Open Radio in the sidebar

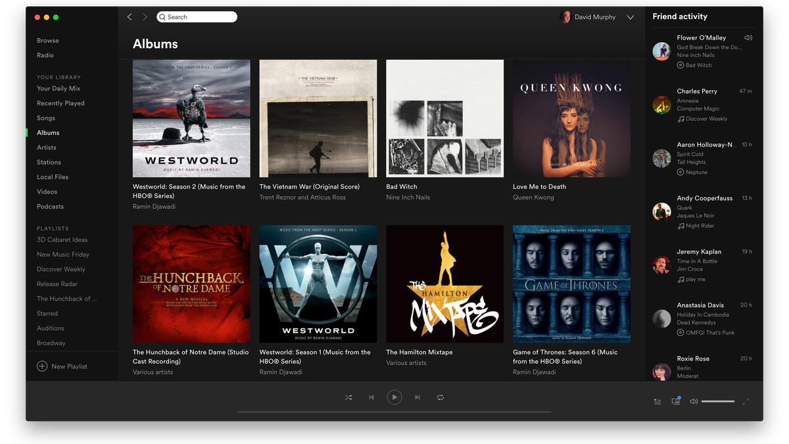[45, 55]
